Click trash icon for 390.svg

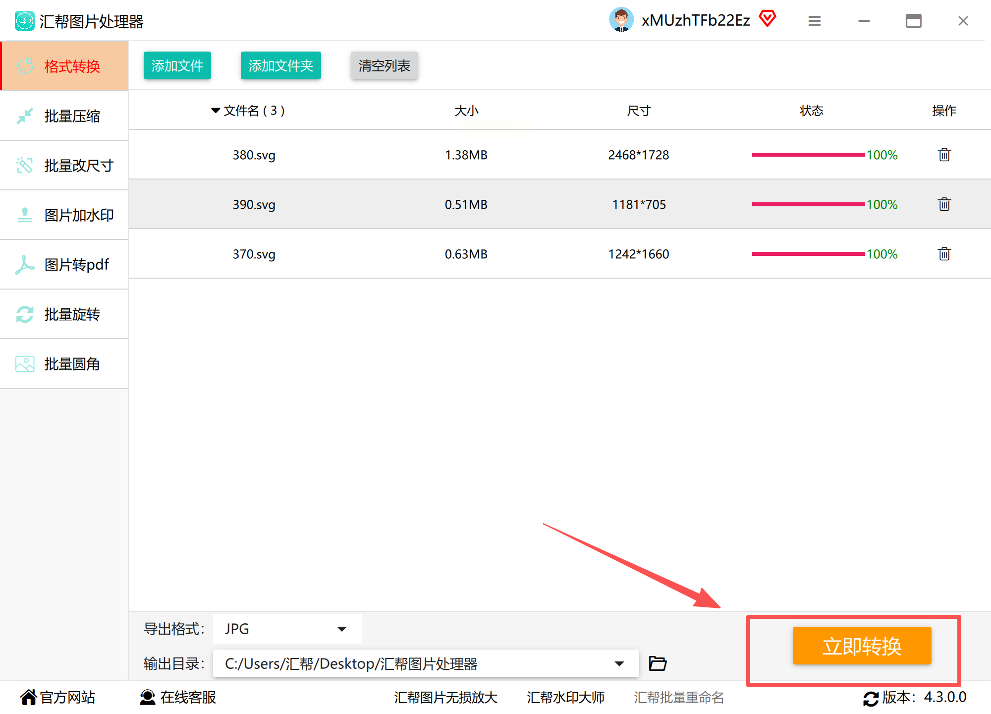tap(944, 204)
